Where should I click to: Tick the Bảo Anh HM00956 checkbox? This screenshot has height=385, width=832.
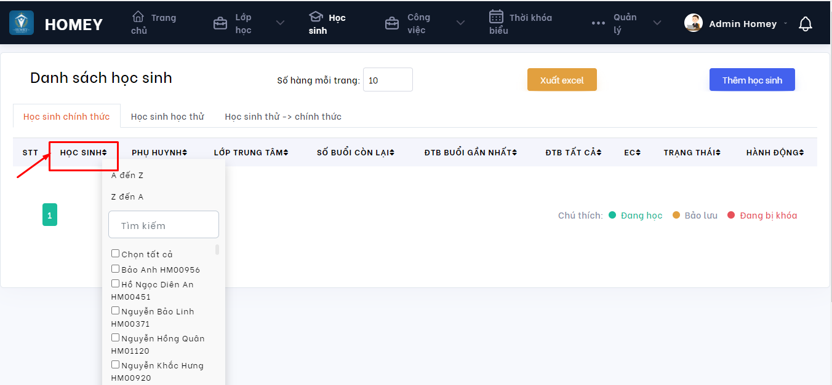(115, 269)
